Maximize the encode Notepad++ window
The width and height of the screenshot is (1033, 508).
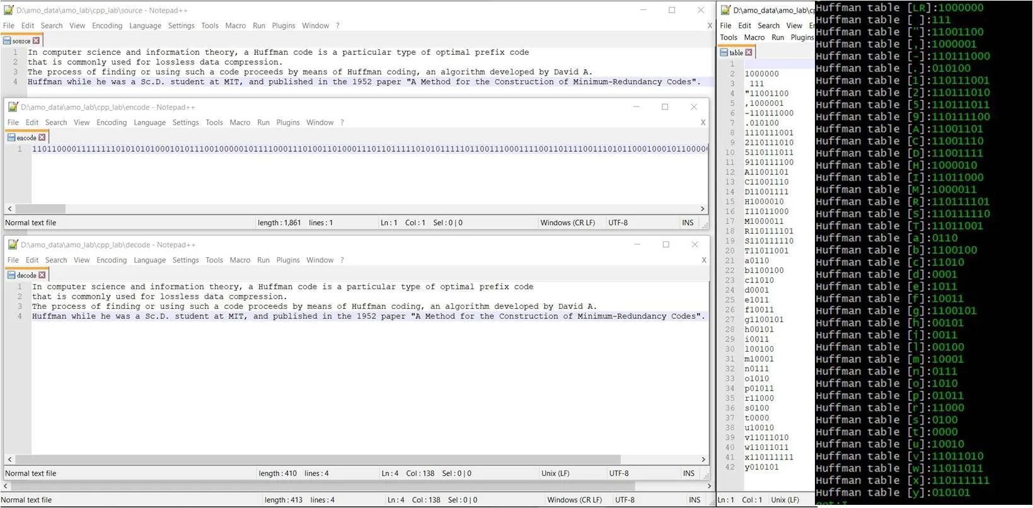coord(665,107)
